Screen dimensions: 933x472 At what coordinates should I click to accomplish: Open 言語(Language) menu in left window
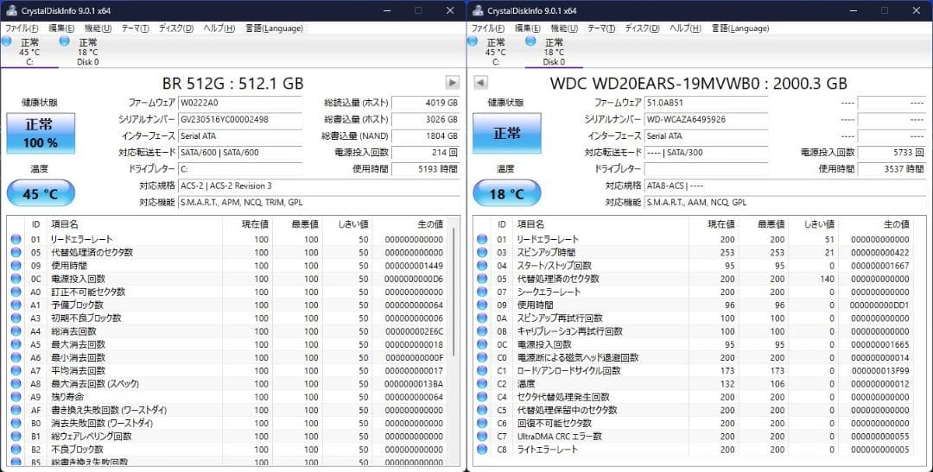[274, 28]
